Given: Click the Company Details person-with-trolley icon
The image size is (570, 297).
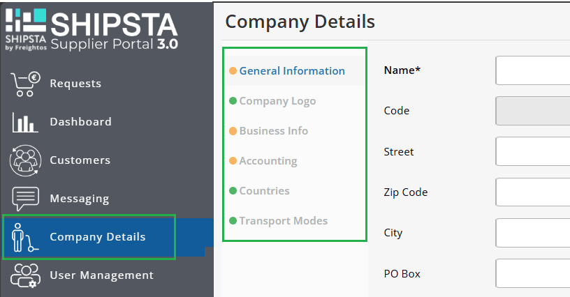Looking at the screenshot, I should click(x=24, y=238).
